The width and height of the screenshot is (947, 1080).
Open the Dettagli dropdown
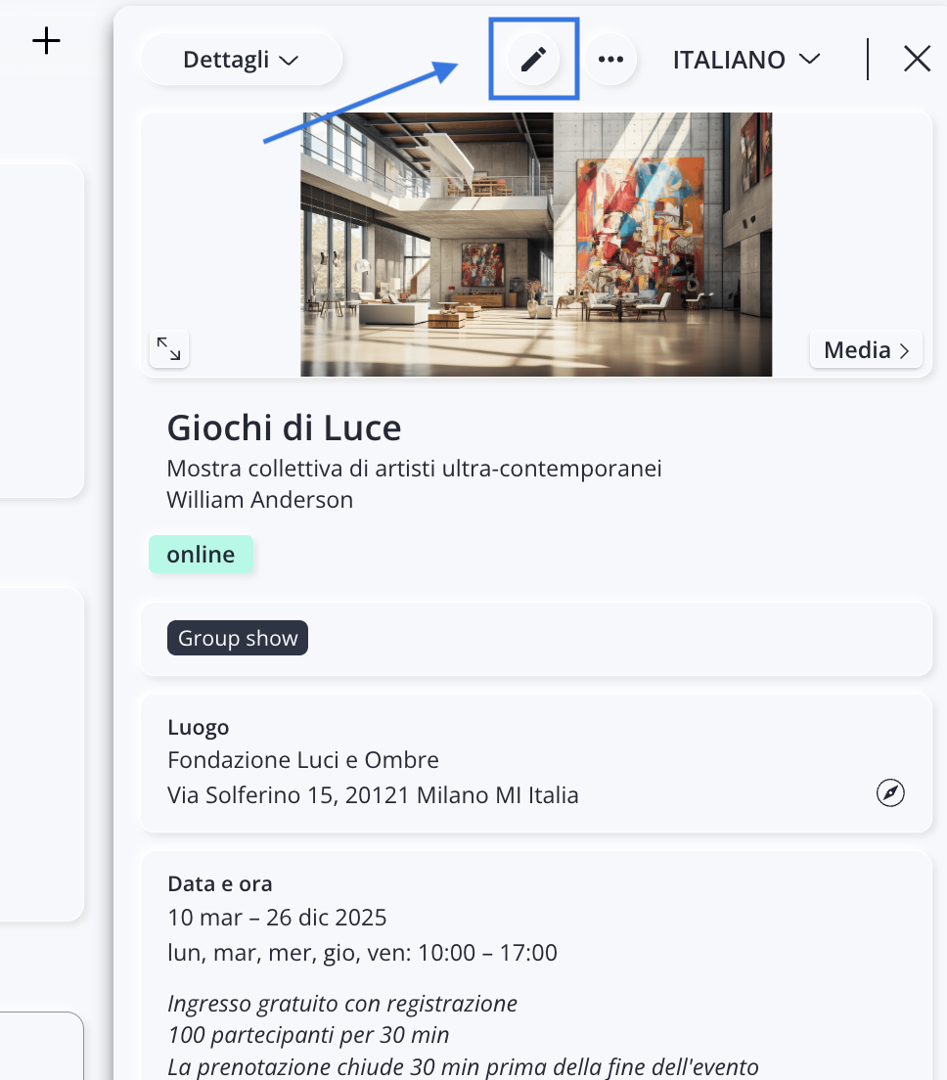pyautogui.click(x=241, y=60)
